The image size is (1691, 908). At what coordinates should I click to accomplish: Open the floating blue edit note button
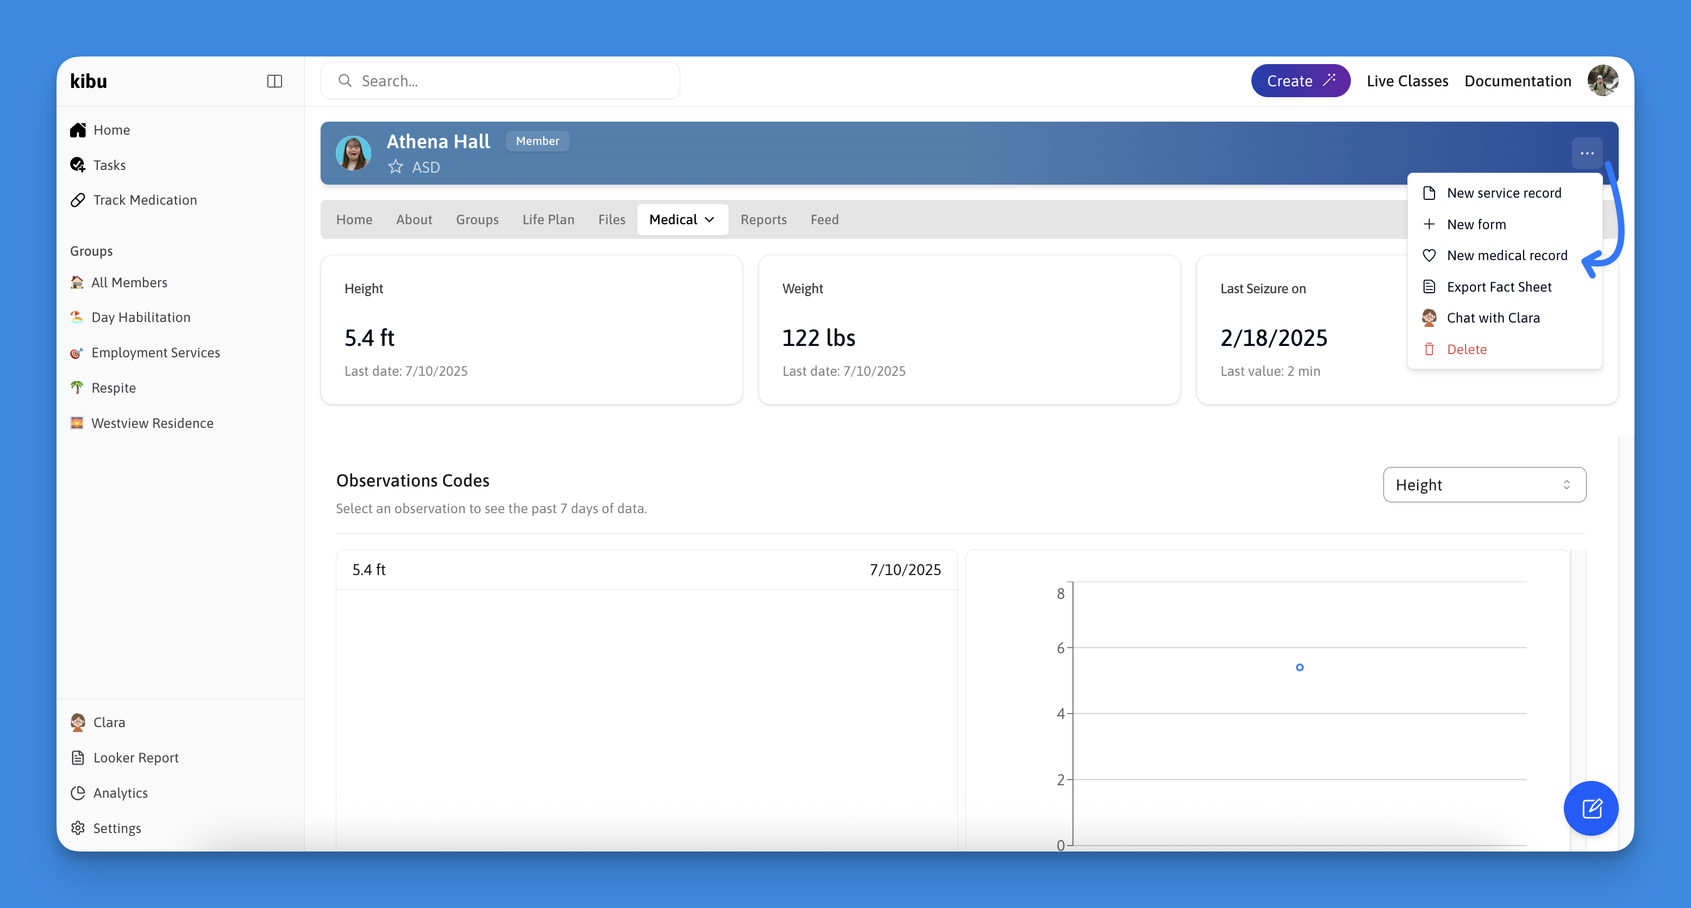pyautogui.click(x=1590, y=808)
